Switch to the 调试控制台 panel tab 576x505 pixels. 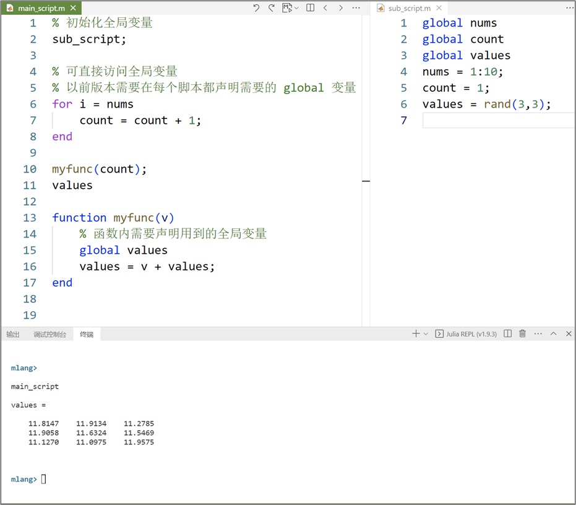tap(50, 334)
